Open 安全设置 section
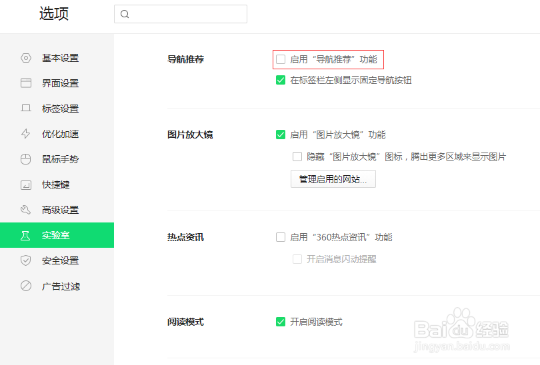 [57, 260]
